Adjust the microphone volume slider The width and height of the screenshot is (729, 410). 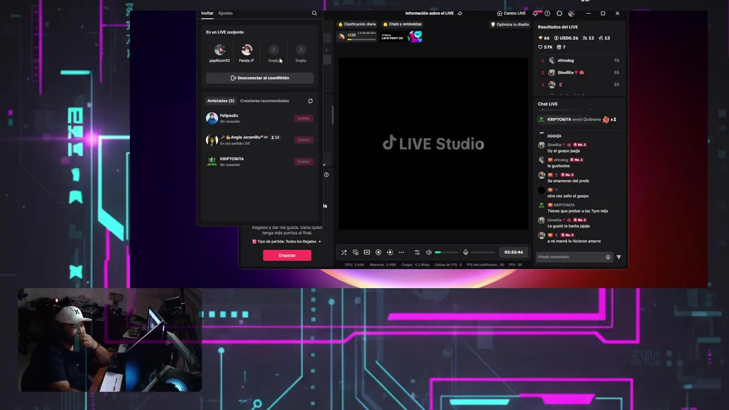[x=483, y=252]
